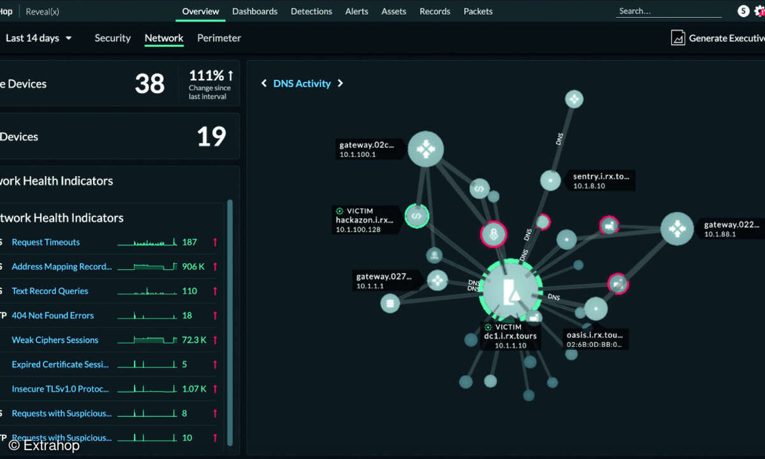Viewport: 765px width, 459px height.
Task: Go to next chart after DNS Activity
Action: pos(340,83)
